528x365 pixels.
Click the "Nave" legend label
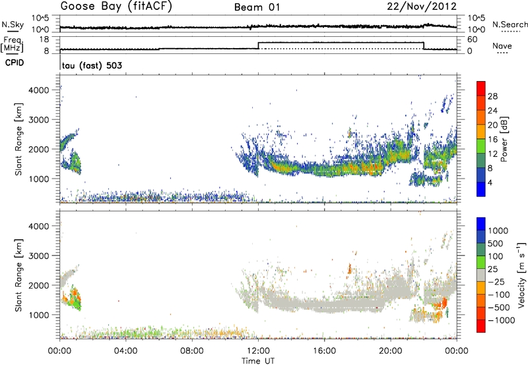point(502,45)
